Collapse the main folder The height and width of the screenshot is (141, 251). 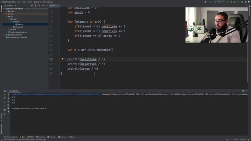(x=9, y=19)
